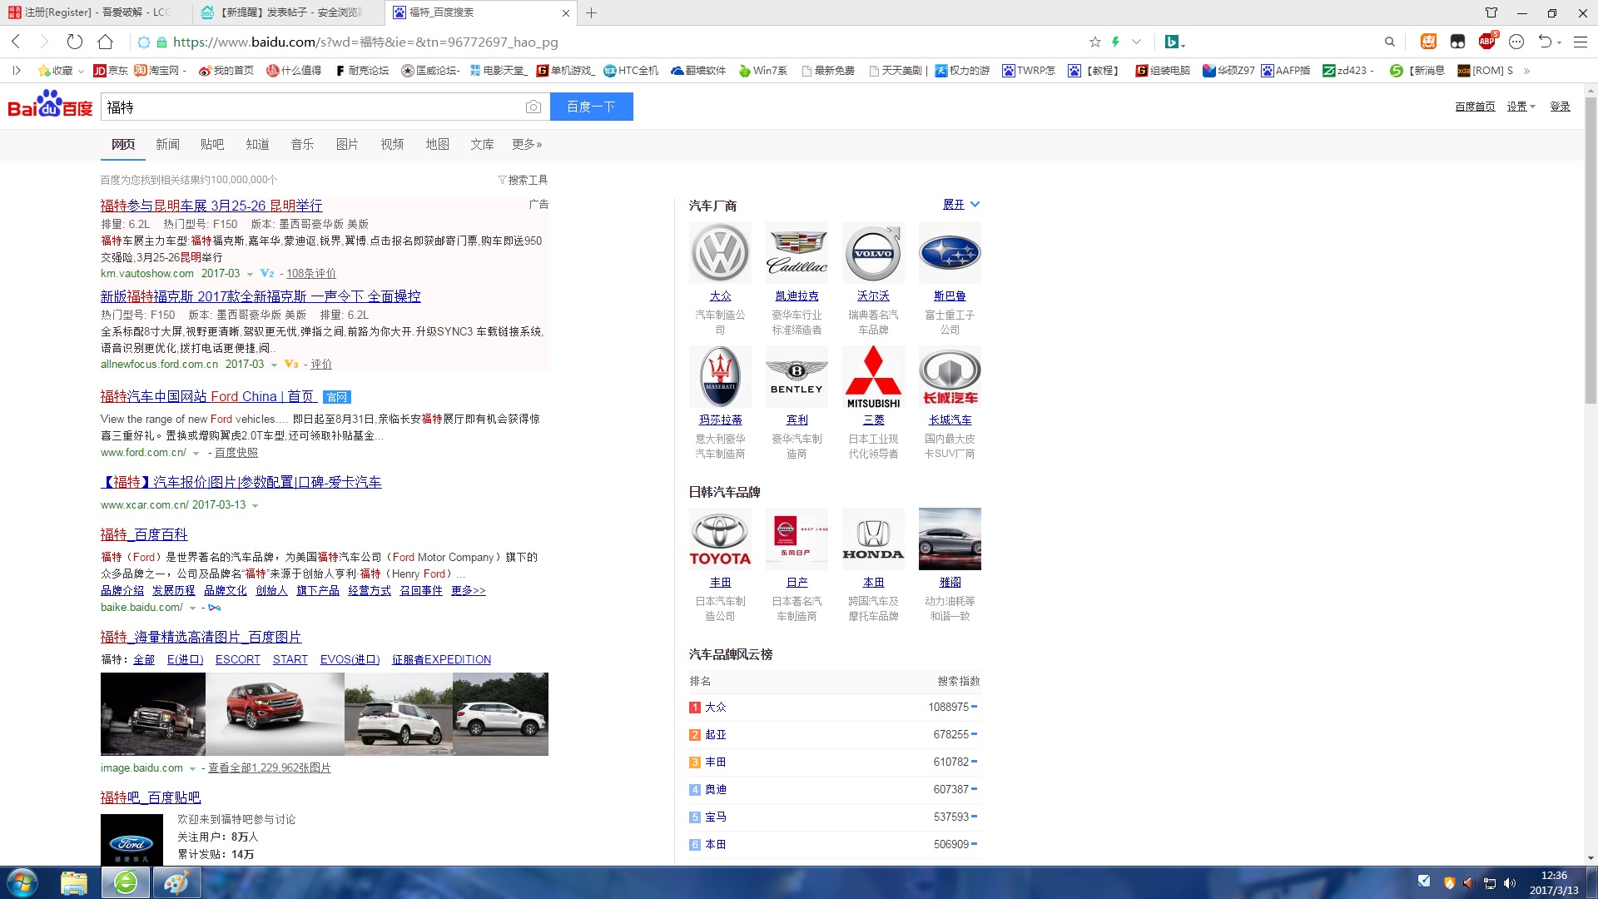This screenshot has width=1598, height=899.
Task: Click 京东 bookmark
Action: 111,71
